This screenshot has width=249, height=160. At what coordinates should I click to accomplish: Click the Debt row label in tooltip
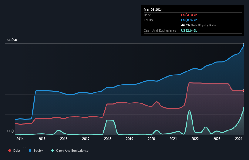coord(147,15)
